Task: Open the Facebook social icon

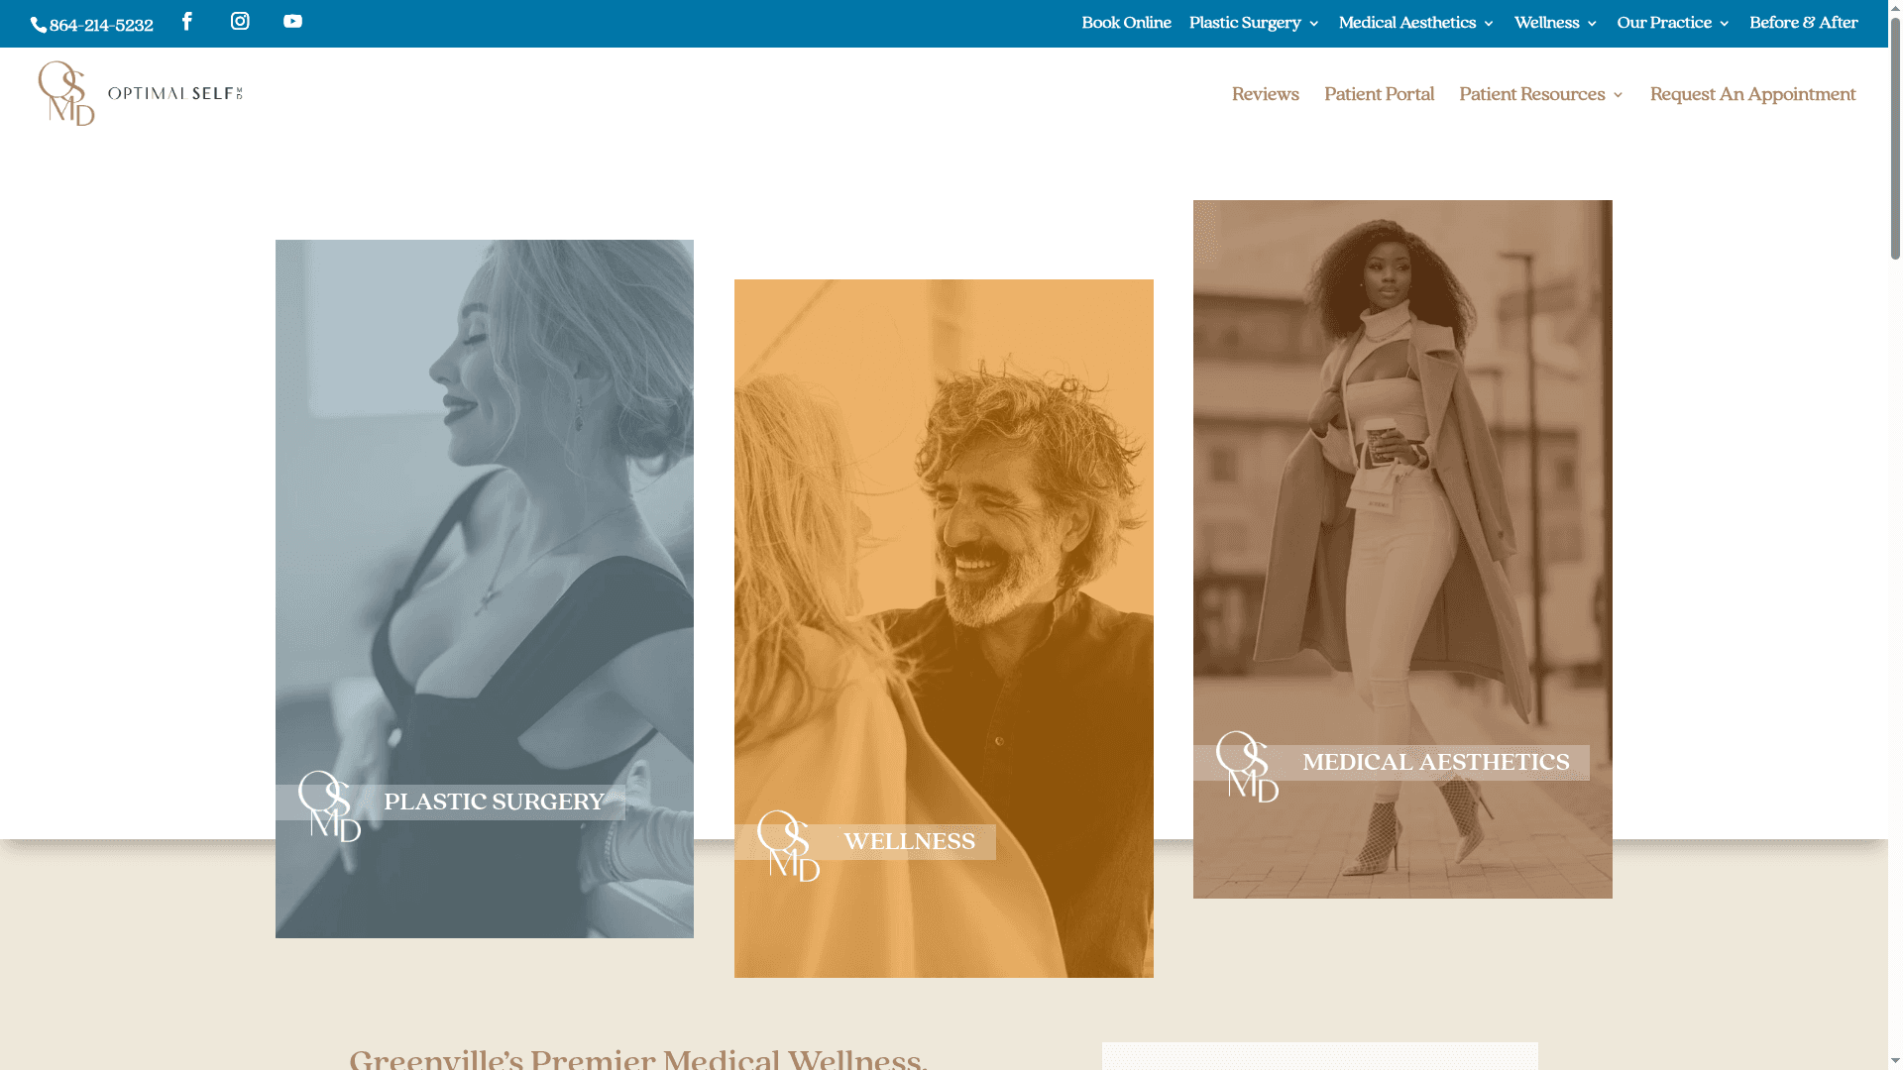Action: pos(186,21)
